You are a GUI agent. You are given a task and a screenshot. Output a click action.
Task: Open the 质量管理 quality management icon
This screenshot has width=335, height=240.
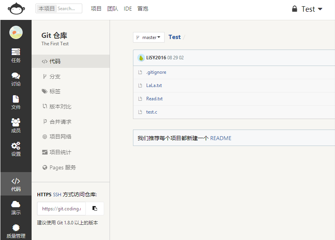click(16, 231)
